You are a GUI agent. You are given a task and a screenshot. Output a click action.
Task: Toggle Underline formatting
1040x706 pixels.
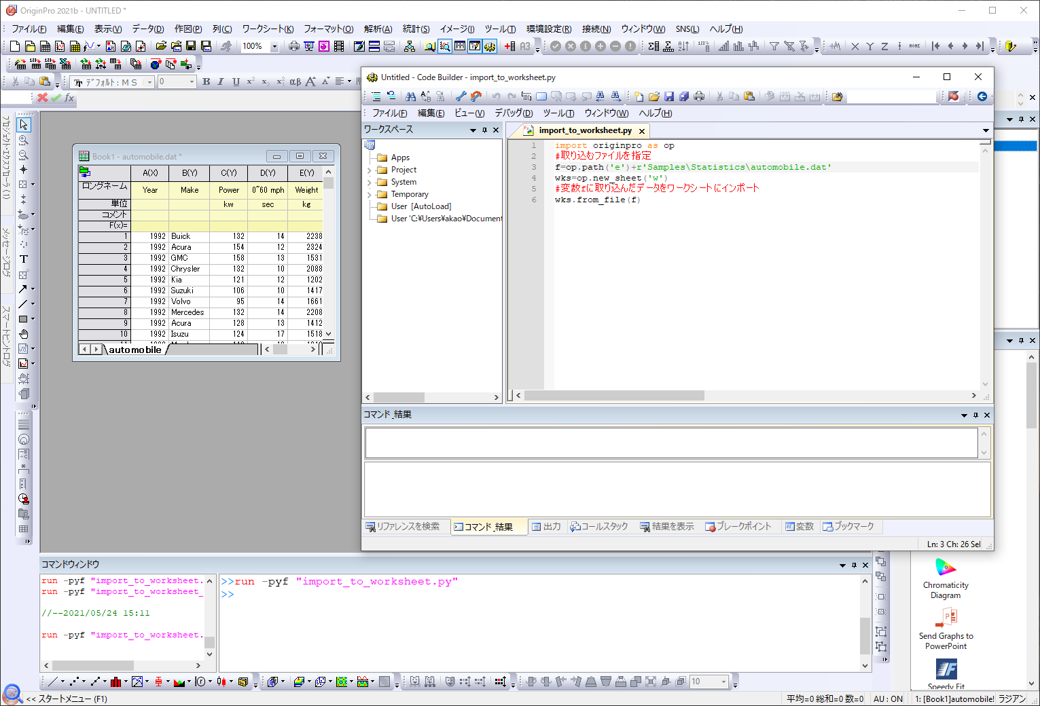point(236,82)
